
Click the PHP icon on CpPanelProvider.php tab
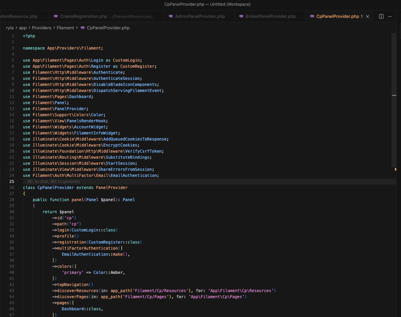click(x=312, y=17)
